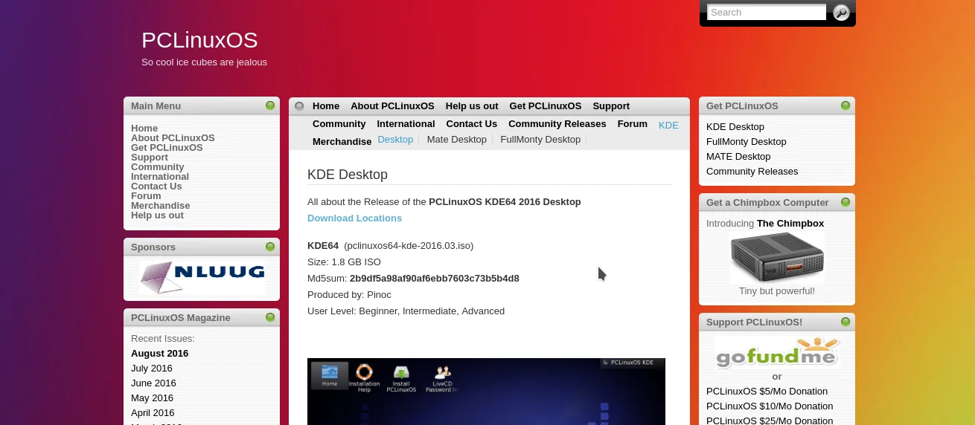Open KDE Desktop in Get PCLinuxOS panel
This screenshot has width=975, height=425.
coord(735,126)
